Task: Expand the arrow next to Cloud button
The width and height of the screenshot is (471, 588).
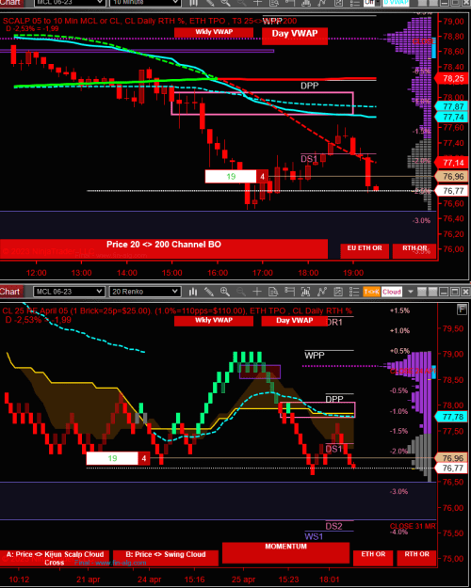Action: coord(410,292)
